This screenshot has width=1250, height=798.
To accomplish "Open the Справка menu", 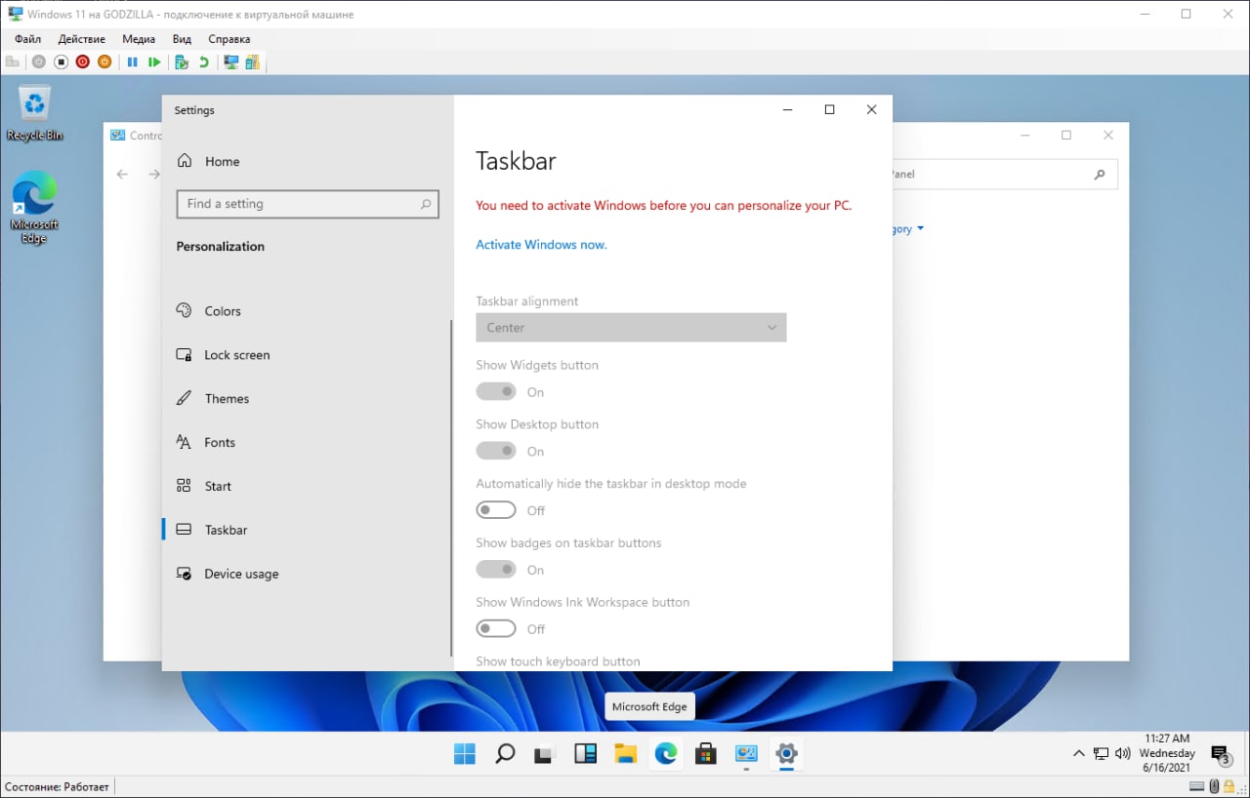I will coord(229,39).
